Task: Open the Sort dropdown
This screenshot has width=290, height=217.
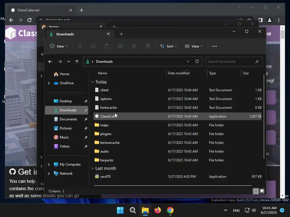Action: 169,46
